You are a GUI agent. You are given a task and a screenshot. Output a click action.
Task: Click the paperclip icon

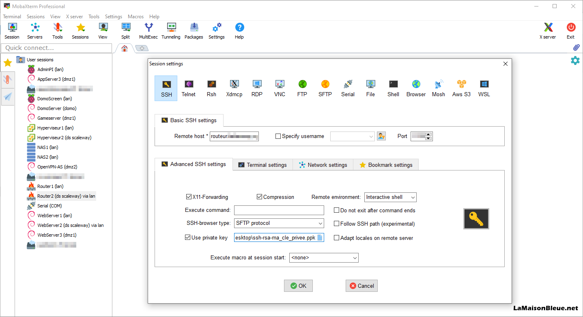tap(576, 47)
